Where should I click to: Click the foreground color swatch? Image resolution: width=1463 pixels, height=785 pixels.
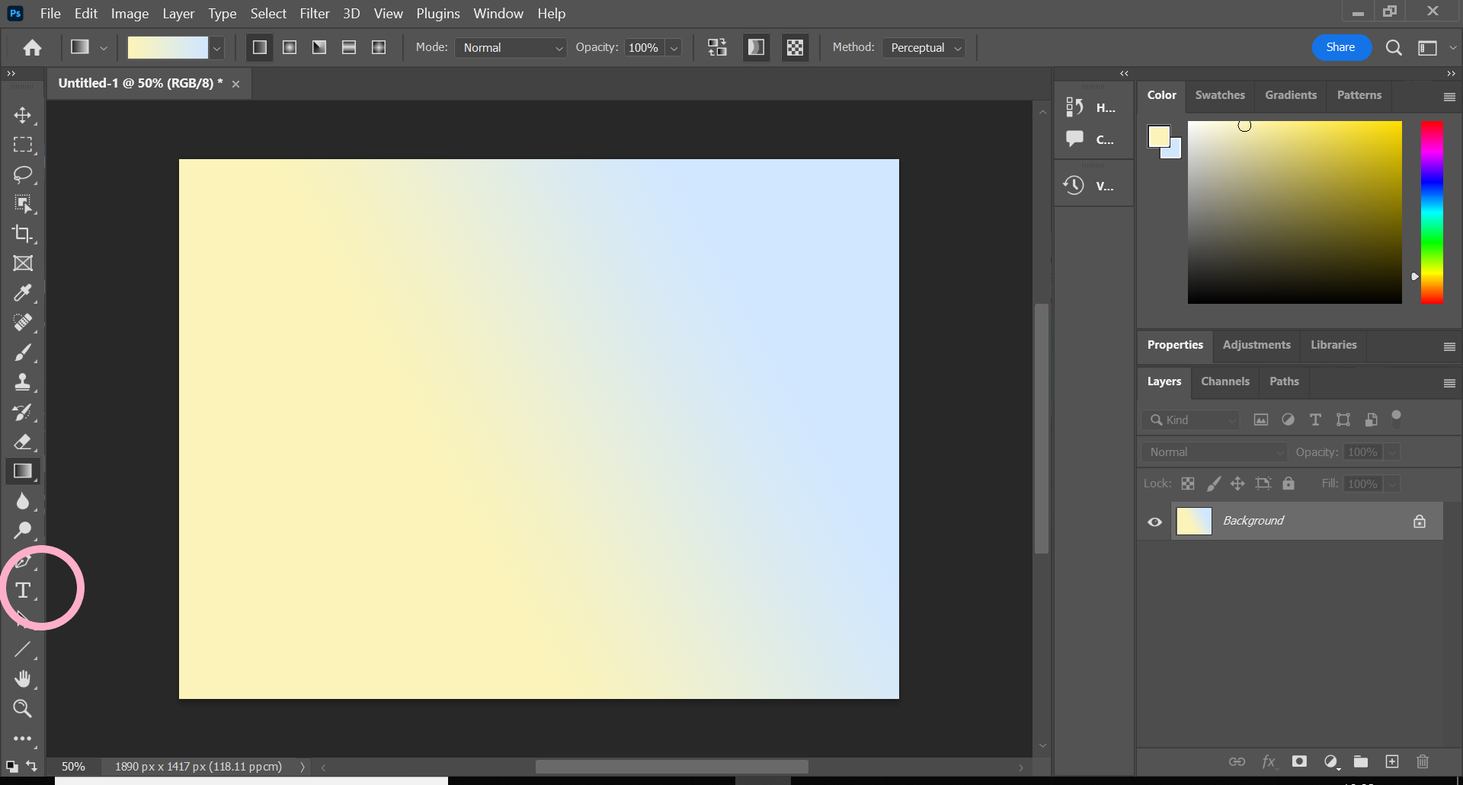click(1158, 136)
